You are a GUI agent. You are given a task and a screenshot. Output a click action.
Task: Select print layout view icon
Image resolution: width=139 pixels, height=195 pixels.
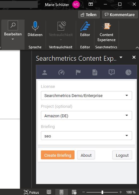point(61,192)
